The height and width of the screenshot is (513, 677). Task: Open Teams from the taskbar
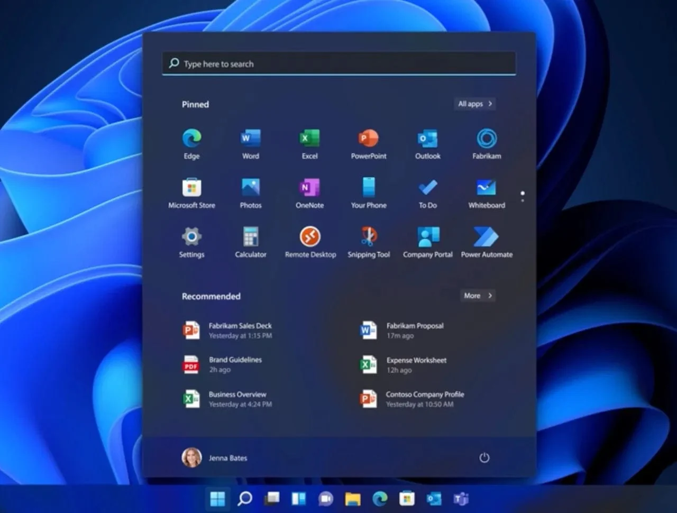pos(461,498)
